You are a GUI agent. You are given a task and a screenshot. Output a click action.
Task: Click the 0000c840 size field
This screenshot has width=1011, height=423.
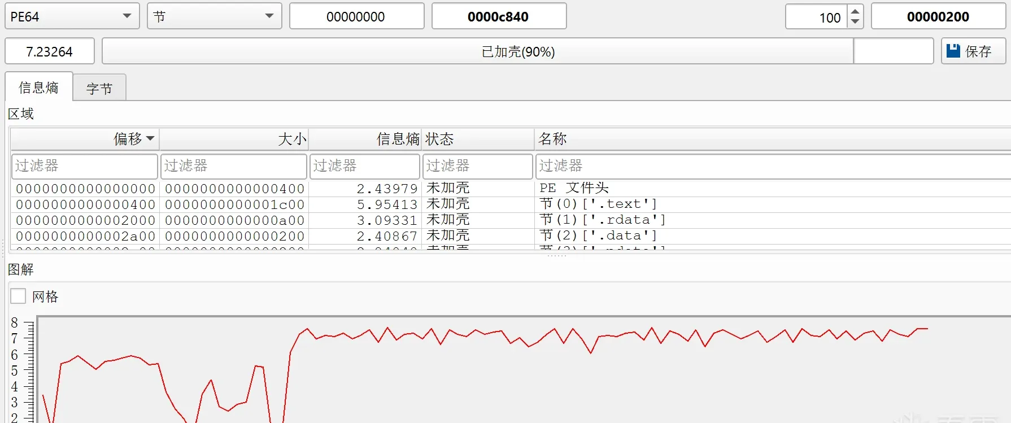499,16
